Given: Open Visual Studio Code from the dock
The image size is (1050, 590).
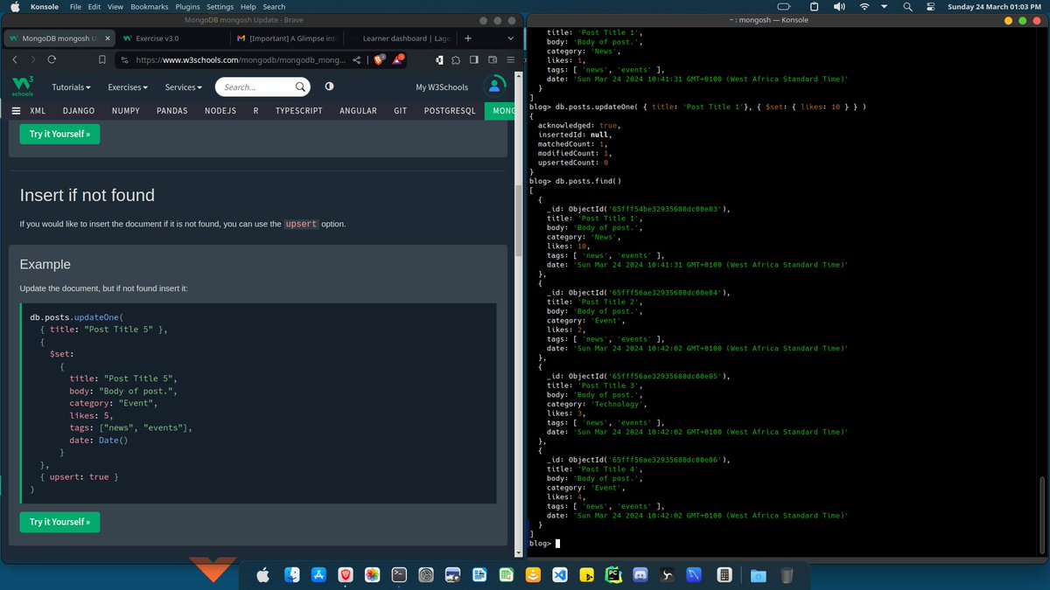Looking at the screenshot, I should coord(560,574).
